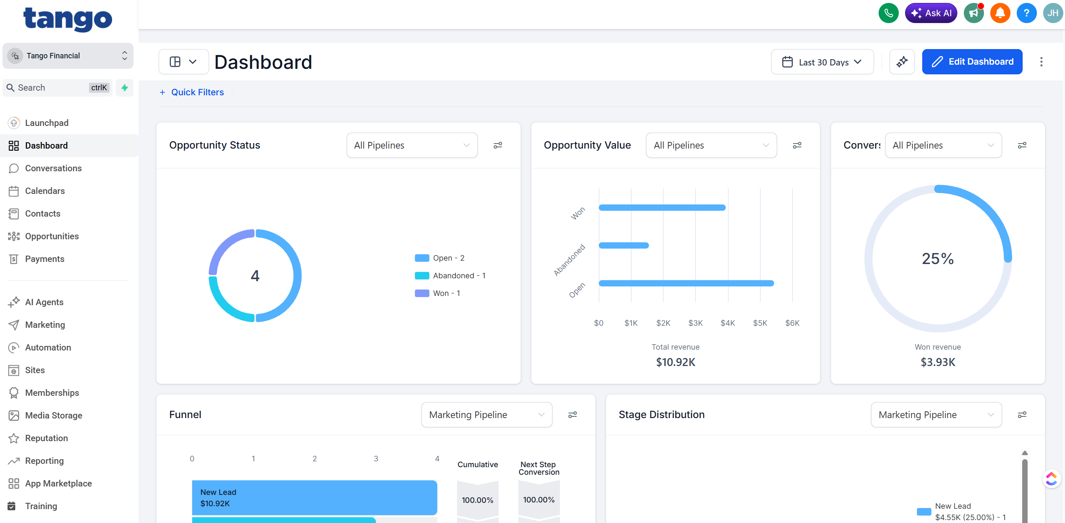Open filter settings on the Funnel widget
The height and width of the screenshot is (523, 1065).
pos(573,414)
